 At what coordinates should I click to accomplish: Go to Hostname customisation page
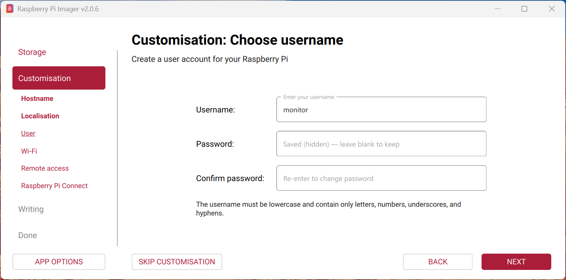(37, 99)
